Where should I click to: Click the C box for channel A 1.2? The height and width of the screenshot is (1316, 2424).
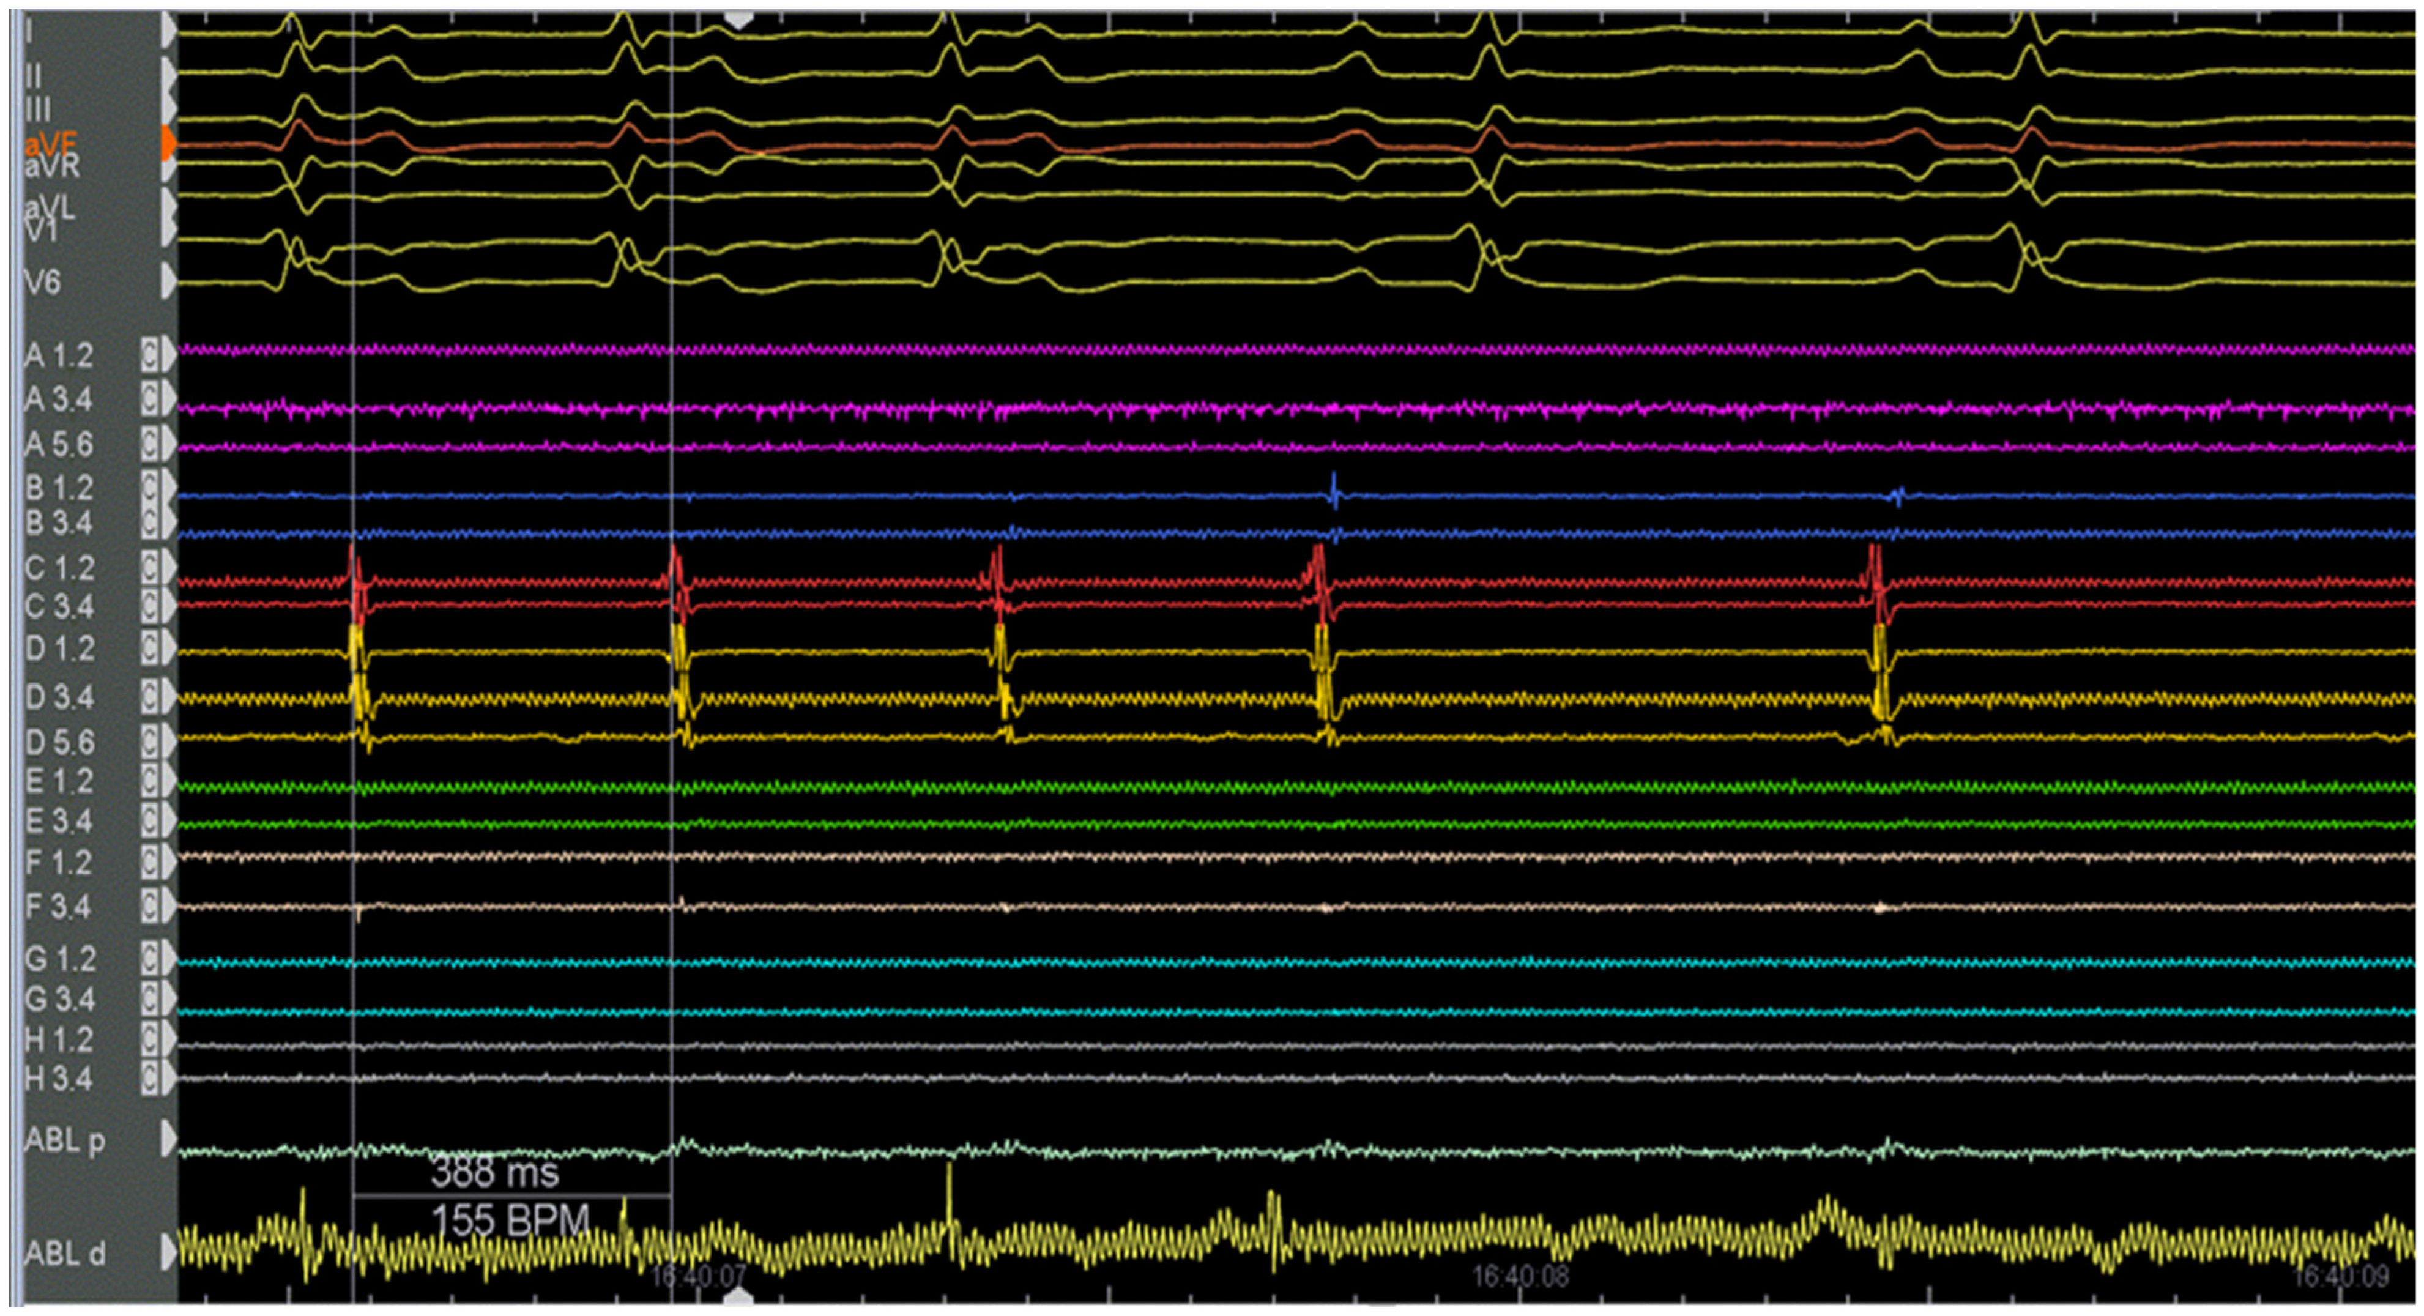150,355
